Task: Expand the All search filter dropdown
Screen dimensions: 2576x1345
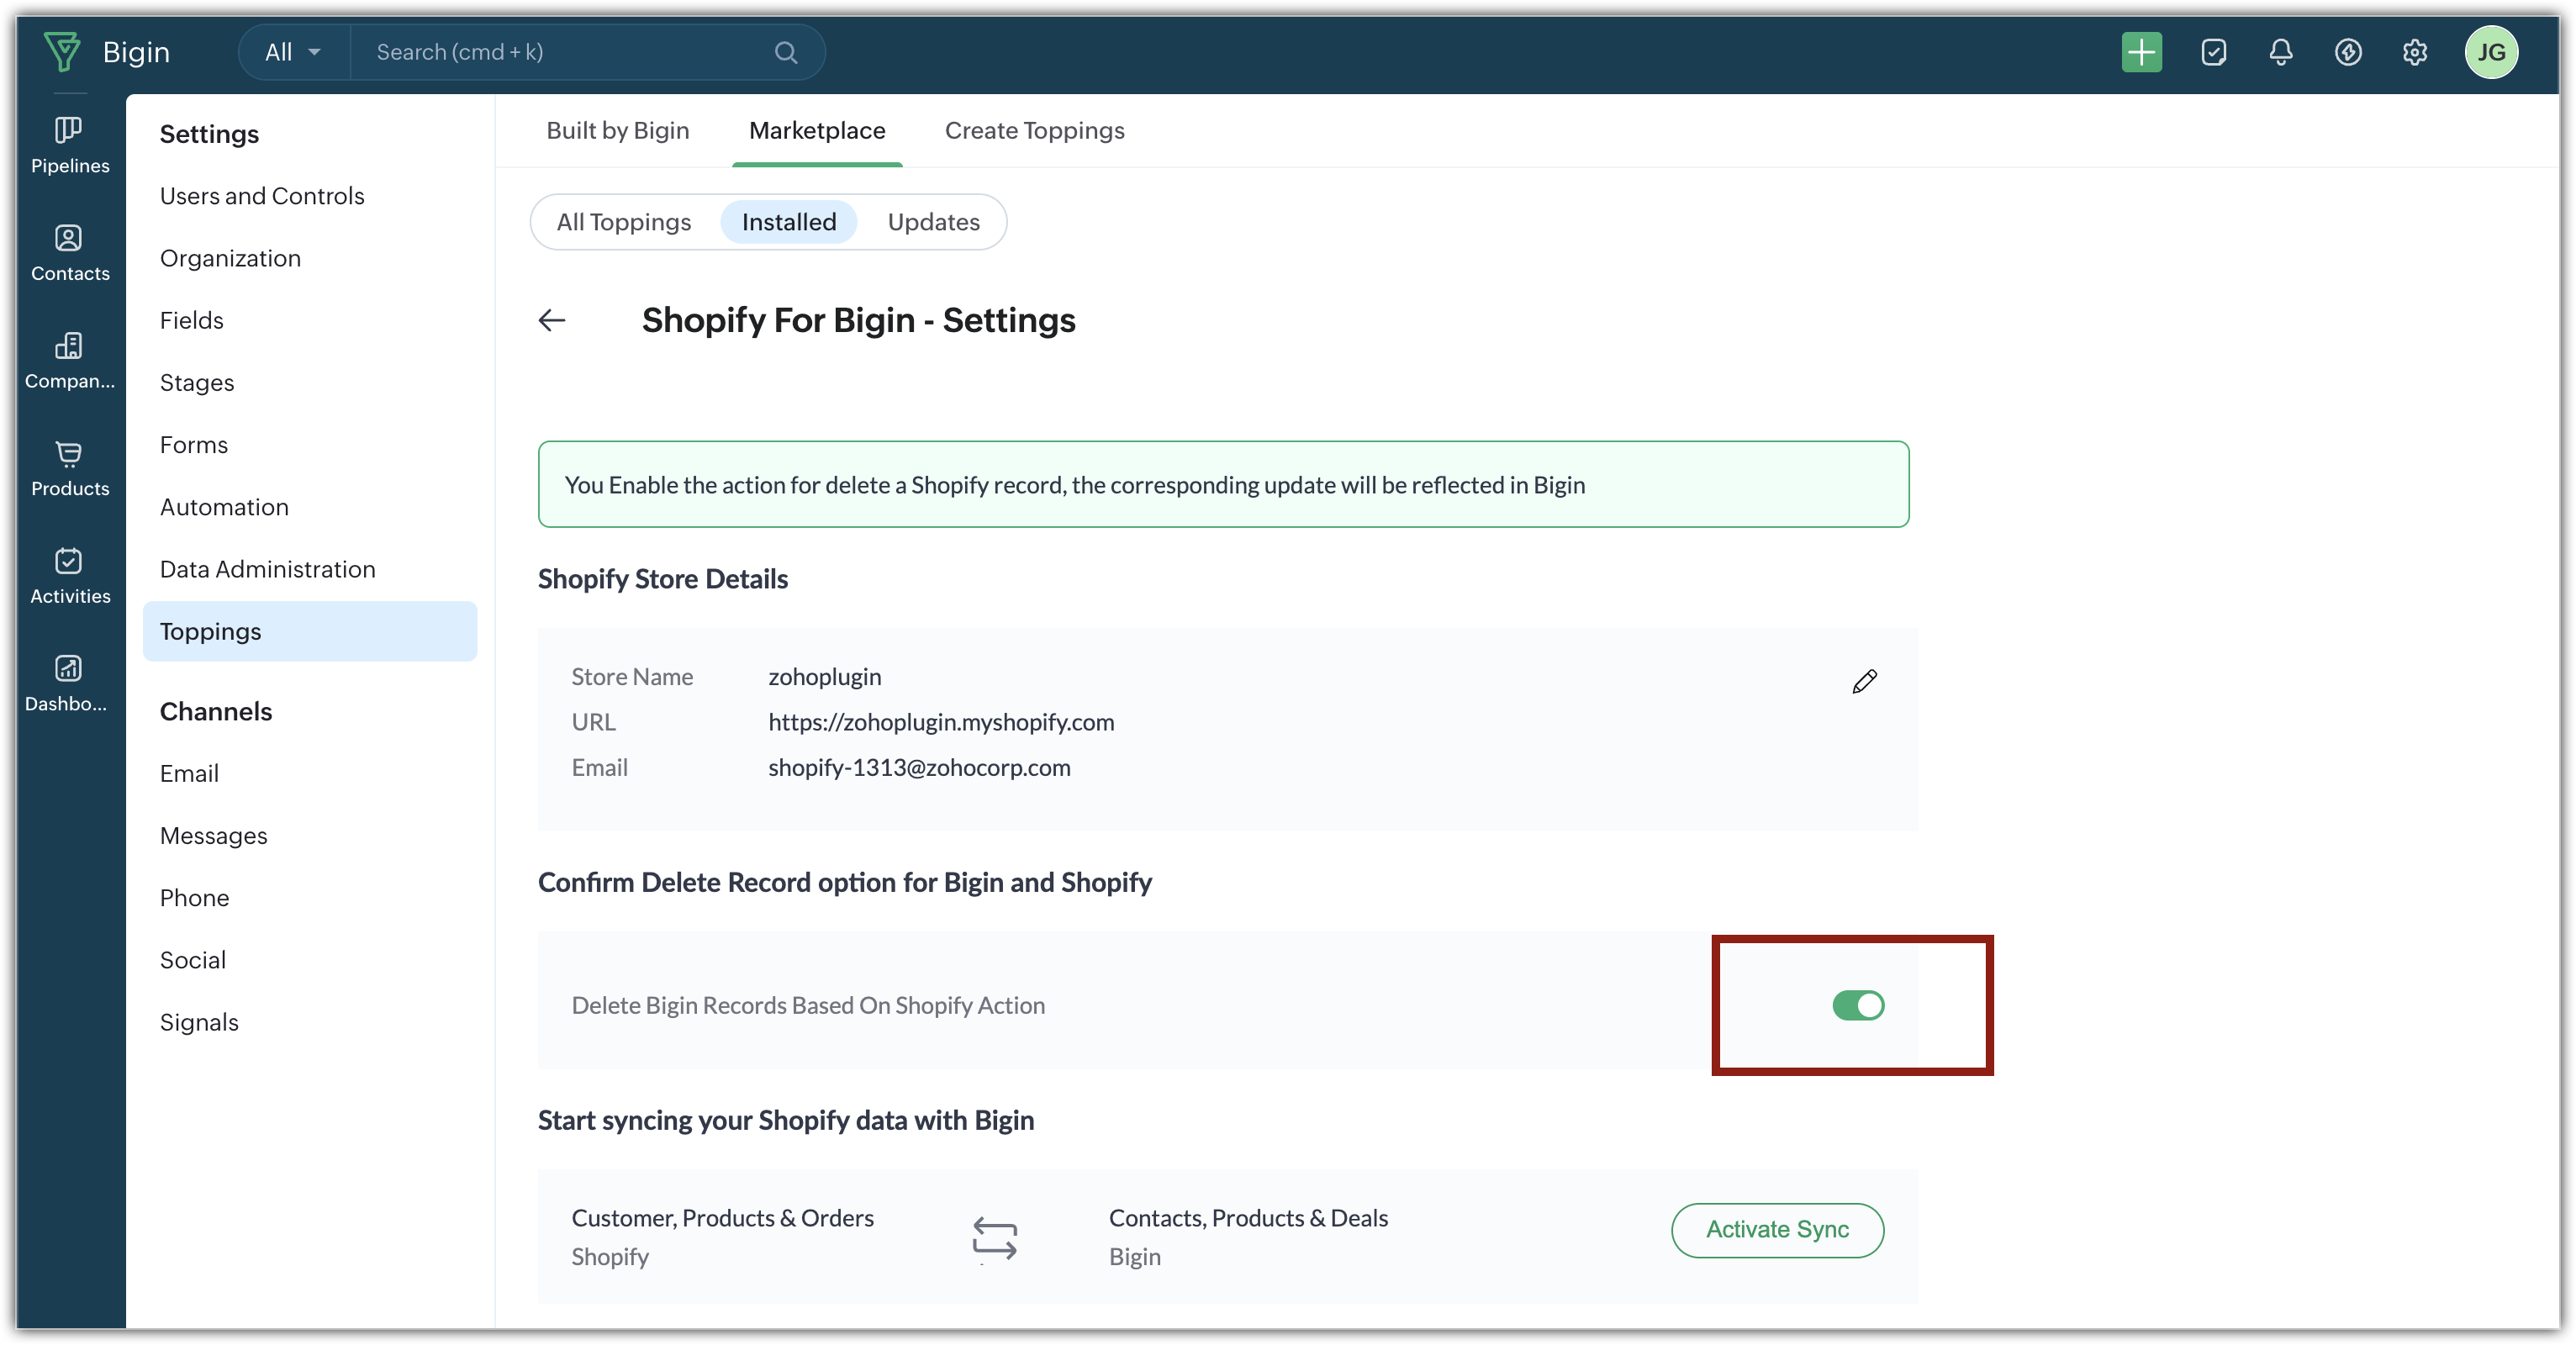Action: (293, 52)
